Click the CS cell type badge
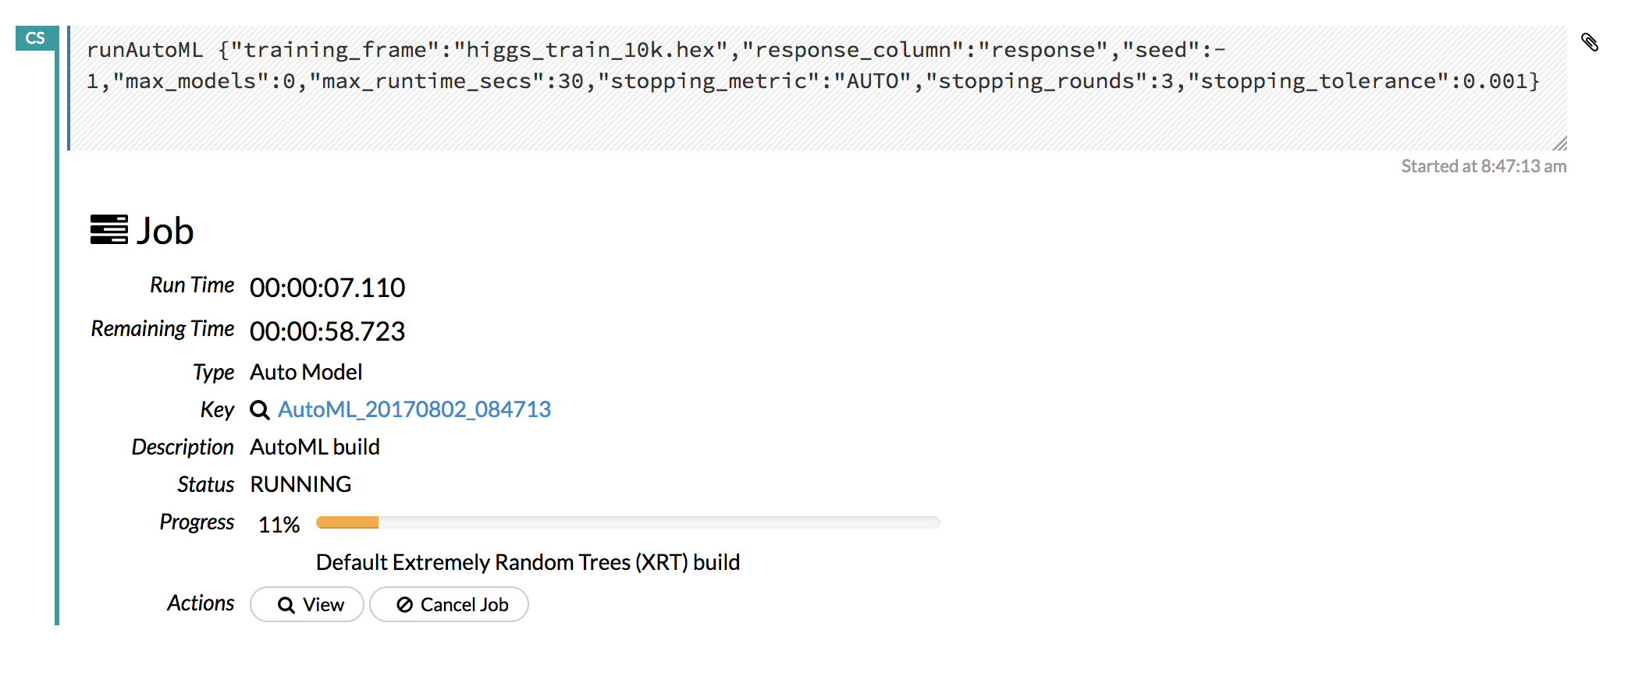Image resolution: width=1628 pixels, height=683 pixels. click(x=35, y=38)
